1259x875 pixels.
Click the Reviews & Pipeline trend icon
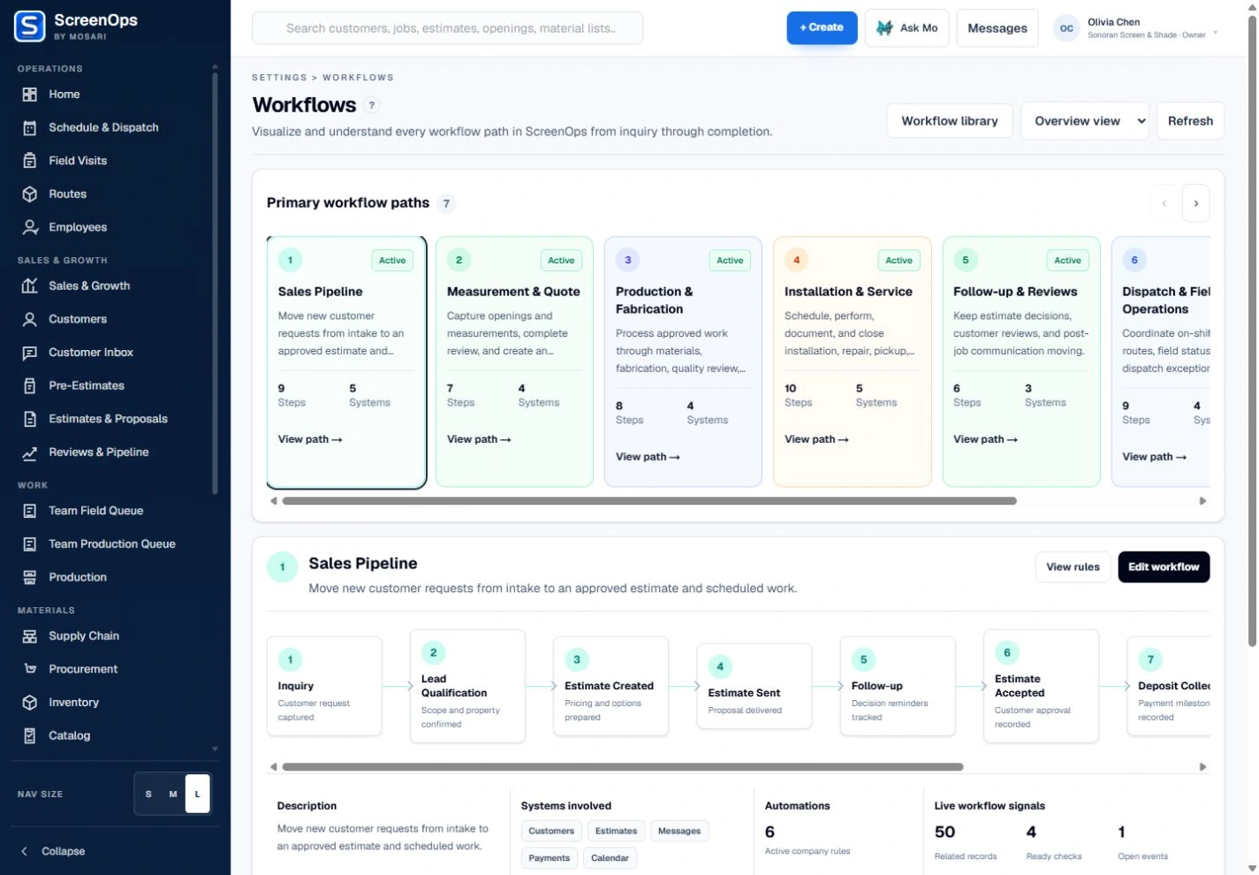click(29, 453)
